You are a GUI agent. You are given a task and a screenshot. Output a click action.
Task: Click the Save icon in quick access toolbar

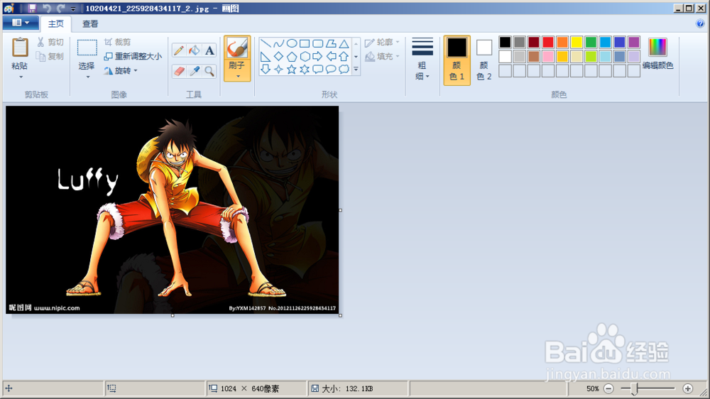[x=32, y=8]
